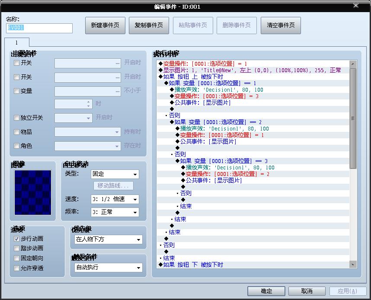Open the 频率 dropdown showing 3: 正常
The image size is (371, 300).
click(x=115, y=212)
